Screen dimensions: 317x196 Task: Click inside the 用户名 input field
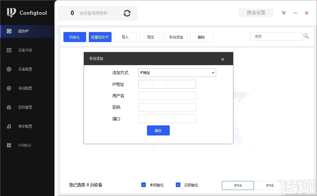[x=167, y=96]
